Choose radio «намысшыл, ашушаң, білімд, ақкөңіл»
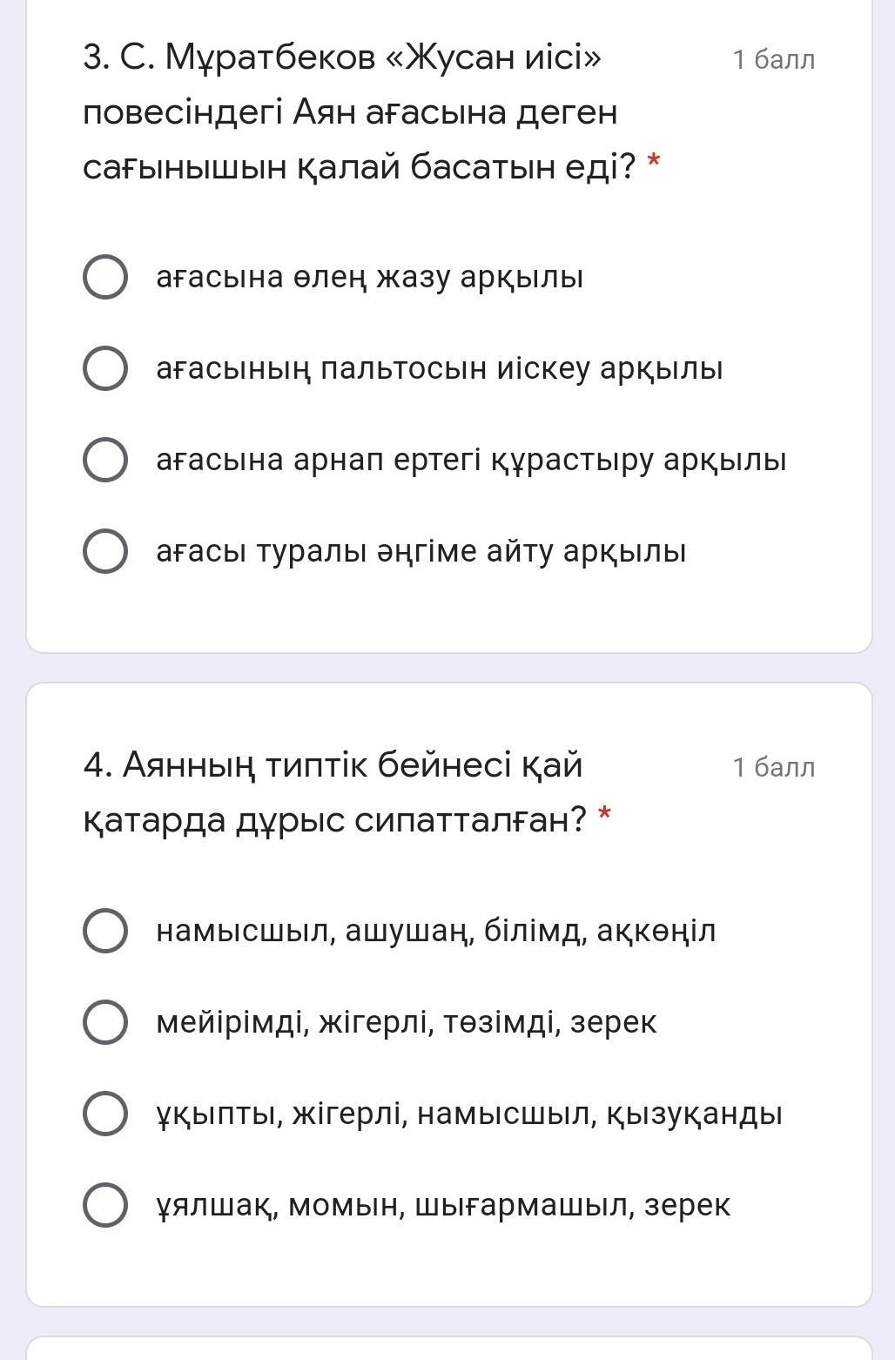Viewport: 895px width, 1360px height. [x=105, y=930]
